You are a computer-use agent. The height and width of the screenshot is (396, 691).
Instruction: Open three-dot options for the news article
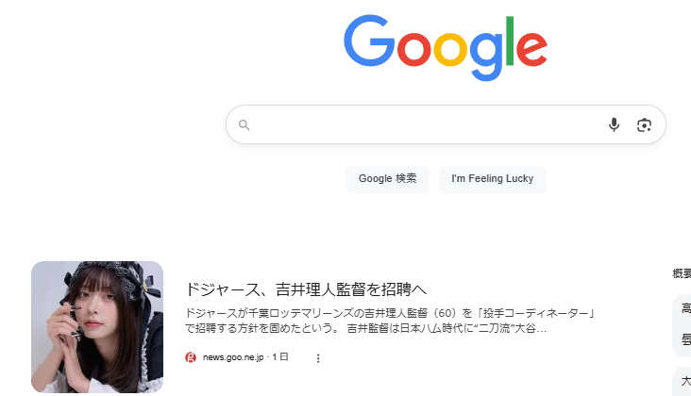(x=318, y=358)
